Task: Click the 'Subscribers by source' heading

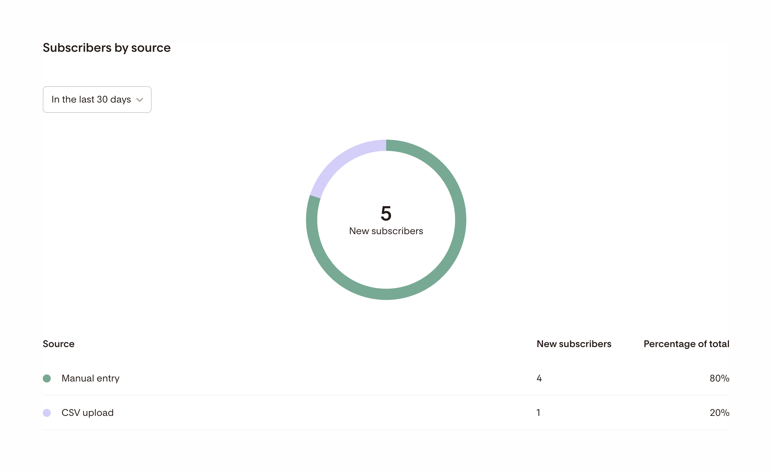Action: [107, 48]
